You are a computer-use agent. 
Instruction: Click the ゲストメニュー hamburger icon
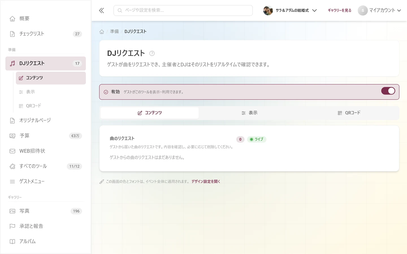(x=12, y=181)
